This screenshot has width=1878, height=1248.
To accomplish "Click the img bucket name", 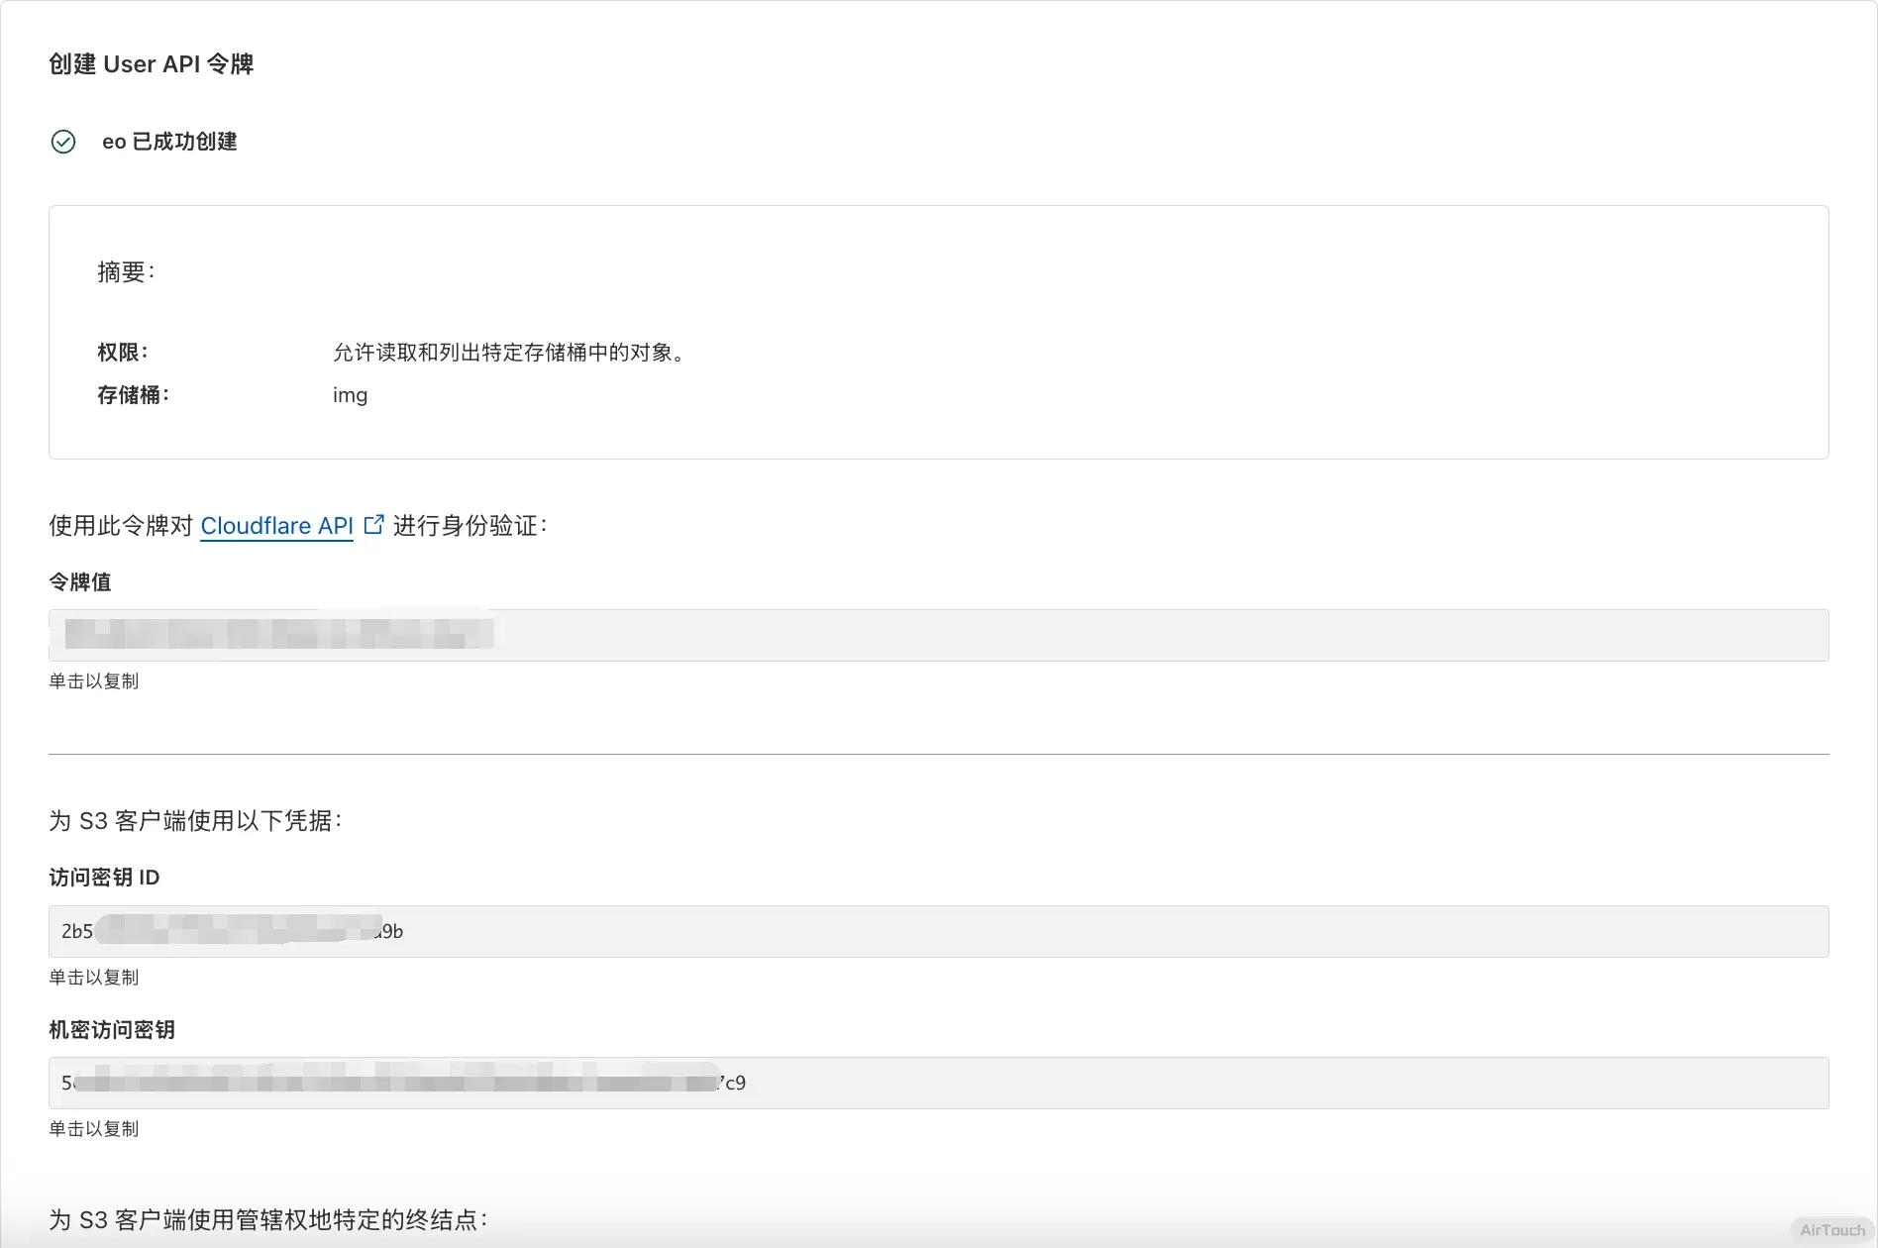I will [350, 395].
